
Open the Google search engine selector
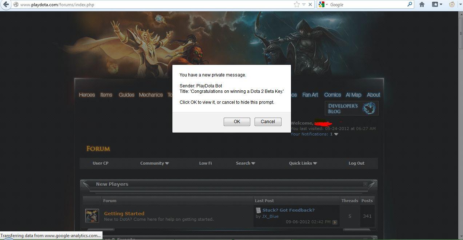coord(323,4)
